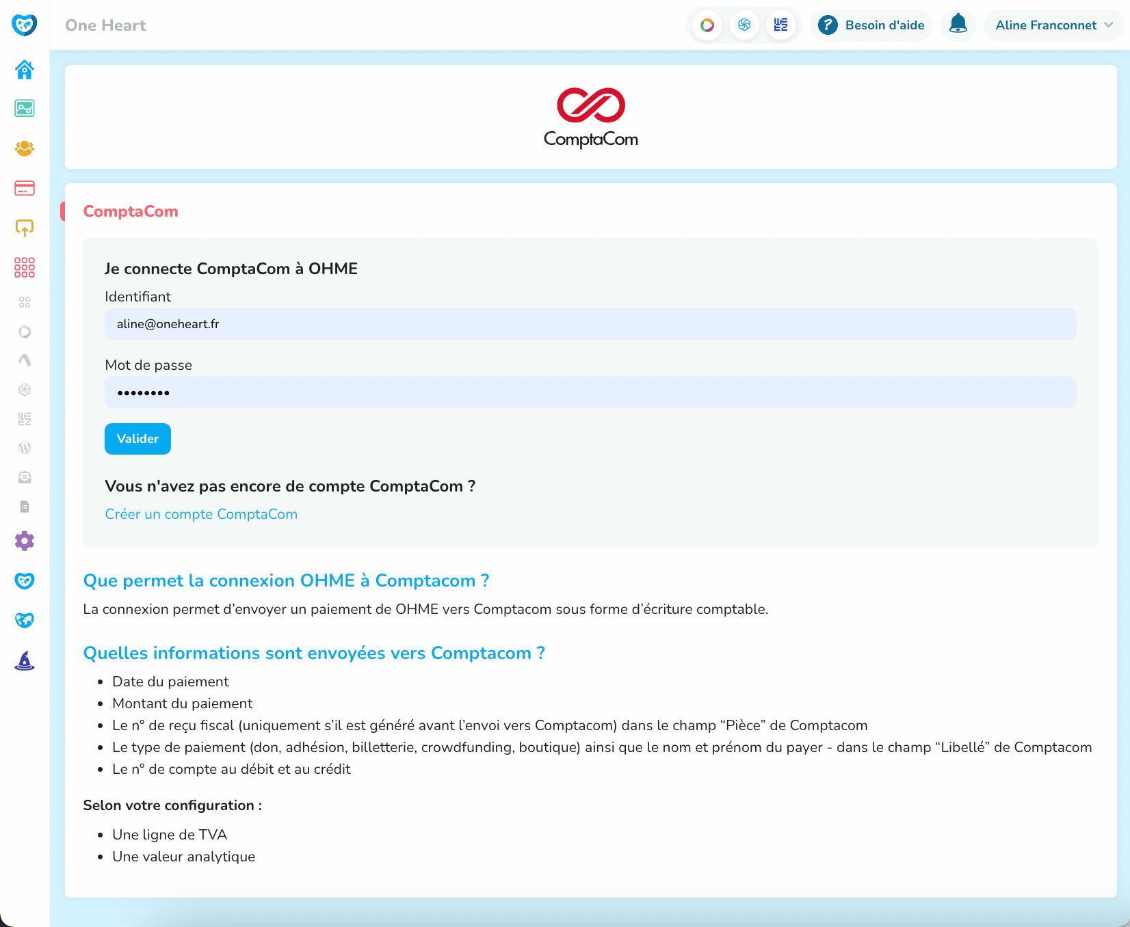Expand the Aline Franconnet user menu
The image size is (1130, 927).
coord(1054,25)
